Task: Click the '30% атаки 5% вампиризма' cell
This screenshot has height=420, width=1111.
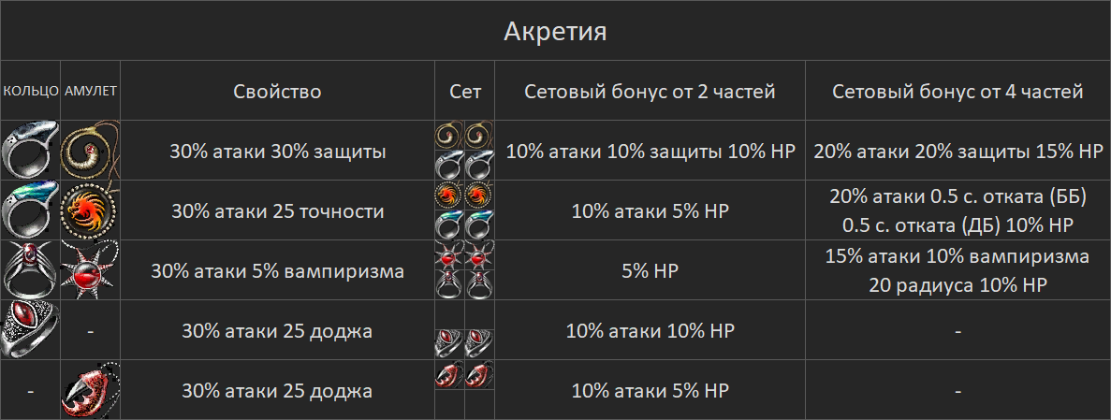Action: 277,270
